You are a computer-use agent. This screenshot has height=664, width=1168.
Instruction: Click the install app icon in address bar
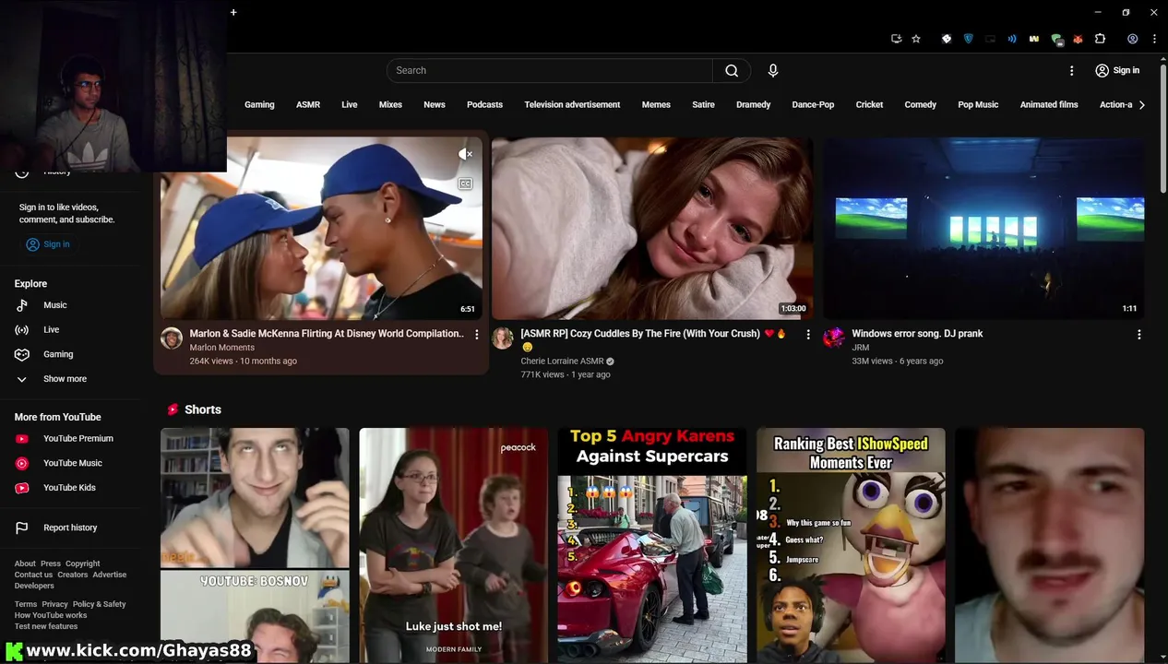[x=896, y=39]
